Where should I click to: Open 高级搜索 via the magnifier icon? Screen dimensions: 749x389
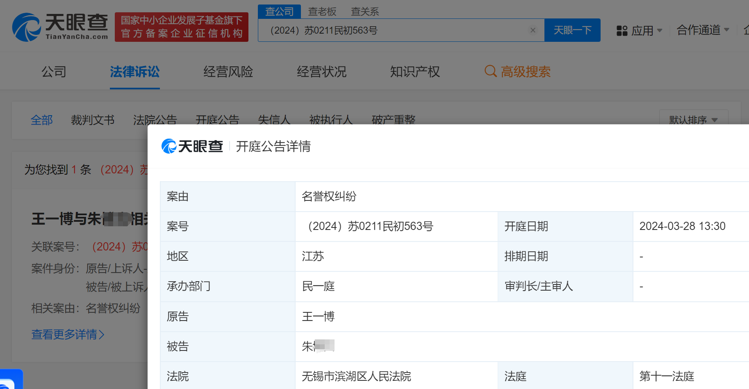click(x=490, y=71)
